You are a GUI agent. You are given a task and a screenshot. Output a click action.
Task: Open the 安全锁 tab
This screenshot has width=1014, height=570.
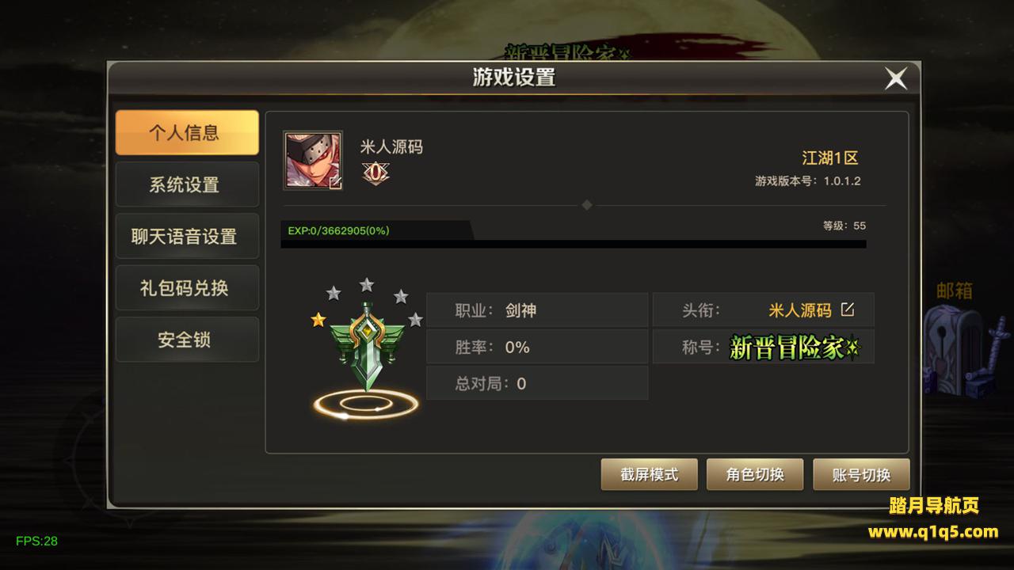coord(187,340)
